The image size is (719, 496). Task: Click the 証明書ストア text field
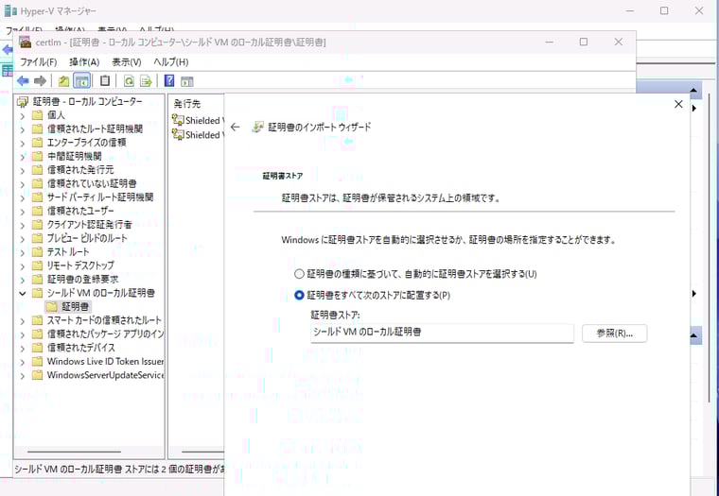[442, 333]
